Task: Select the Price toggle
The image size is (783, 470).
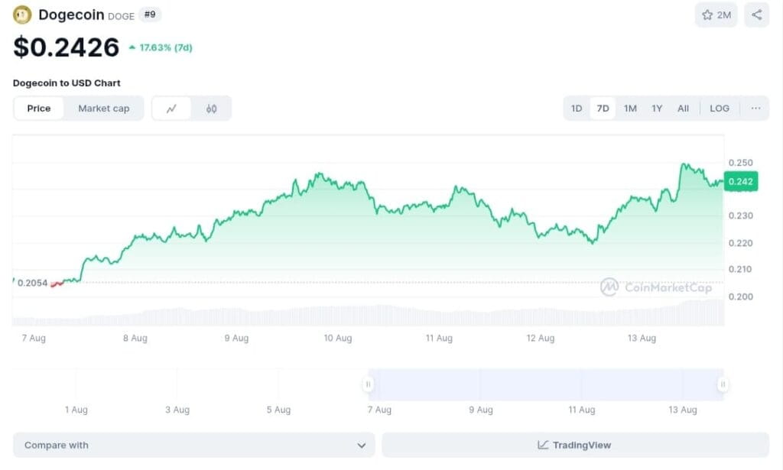Action: [39, 109]
